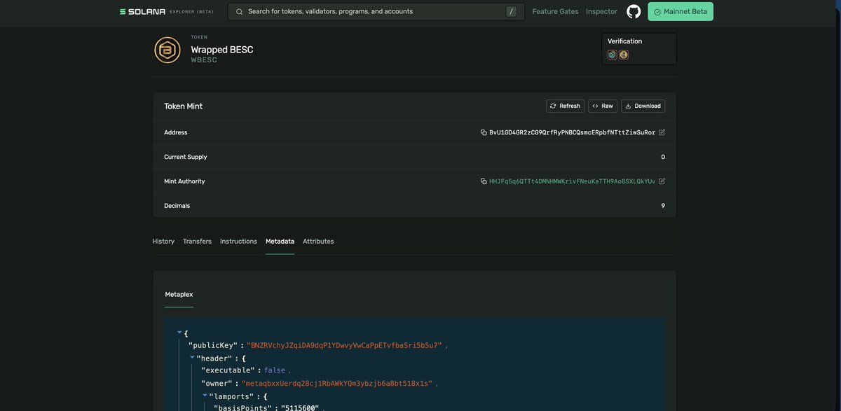Refresh the Token Mint data
Image resolution: width=841 pixels, height=411 pixels.
[565, 106]
